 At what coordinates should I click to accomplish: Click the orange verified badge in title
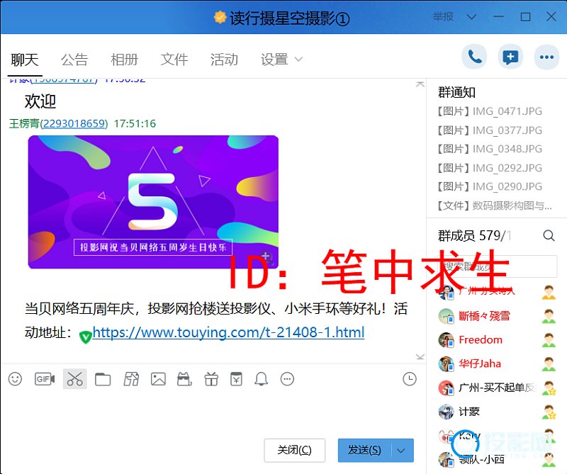(x=220, y=17)
